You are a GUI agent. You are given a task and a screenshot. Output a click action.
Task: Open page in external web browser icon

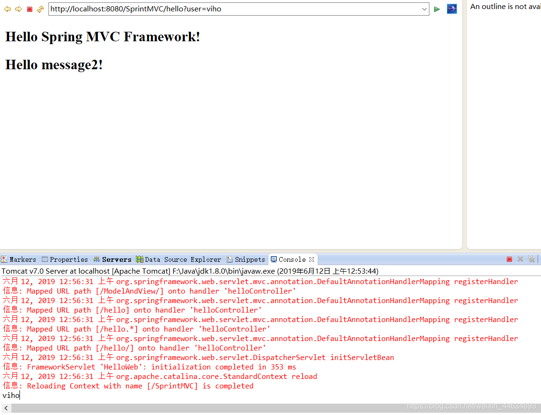[x=452, y=9]
